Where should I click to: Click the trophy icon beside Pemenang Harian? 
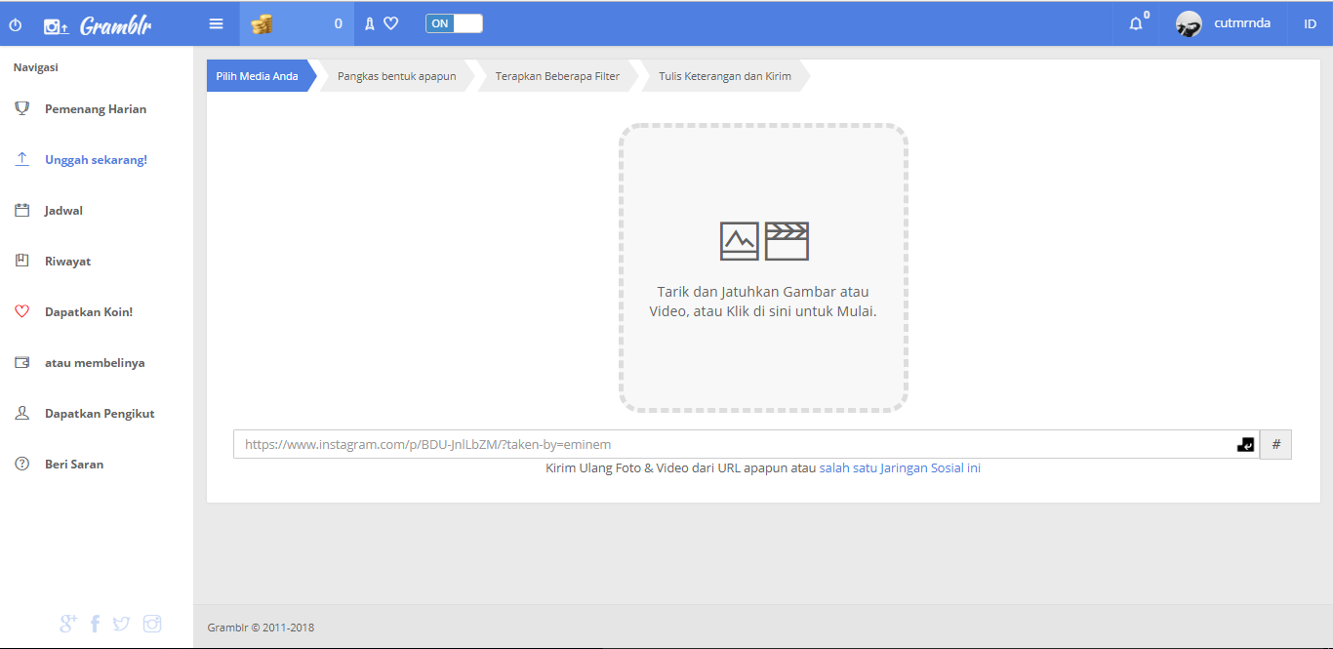[x=22, y=108]
